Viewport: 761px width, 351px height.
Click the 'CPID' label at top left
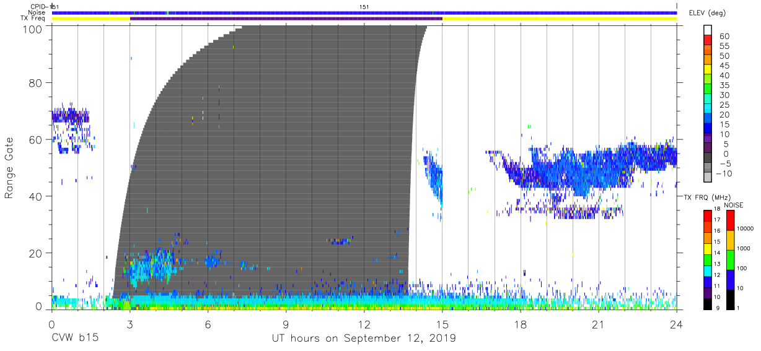pos(38,7)
